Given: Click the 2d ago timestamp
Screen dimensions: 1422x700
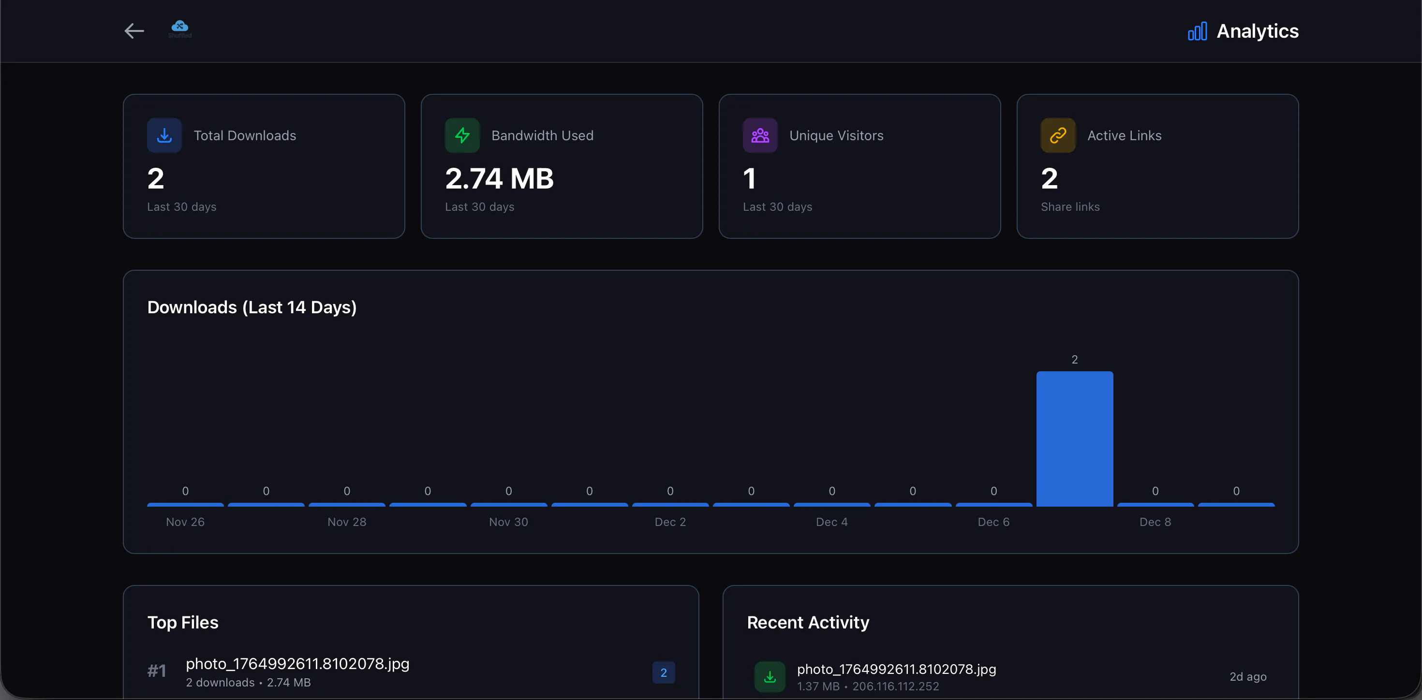Looking at the screenshot, I should [1247, 676].
